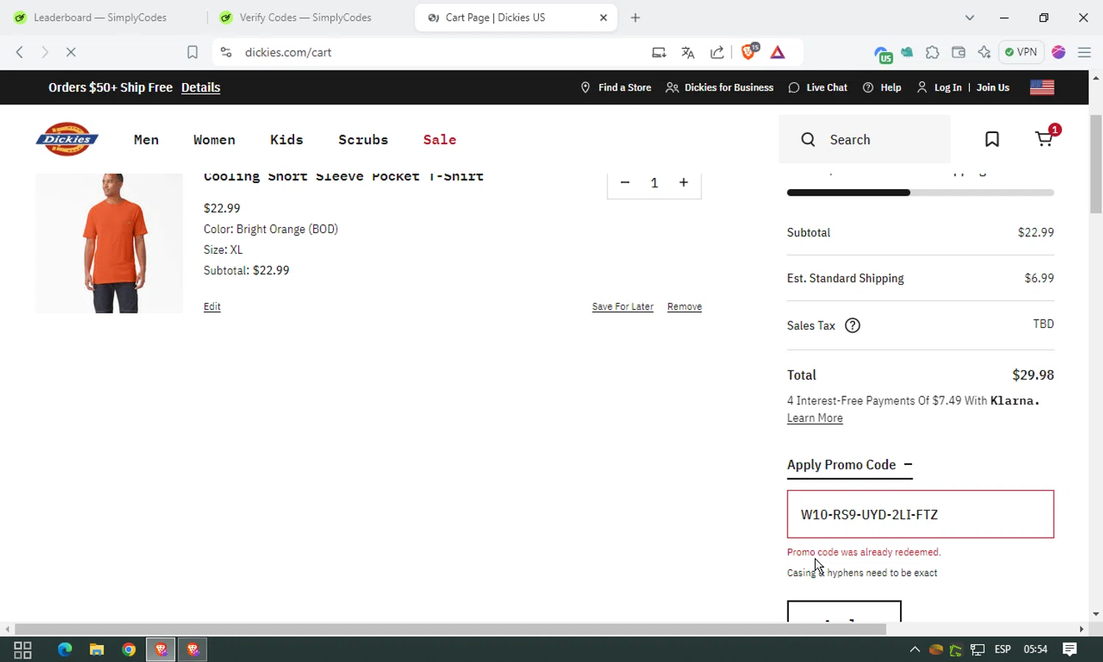The height and width of the screenshot is (662, 1103).
Task: Close the Cart Page Dickies tab
Action: 604,18
